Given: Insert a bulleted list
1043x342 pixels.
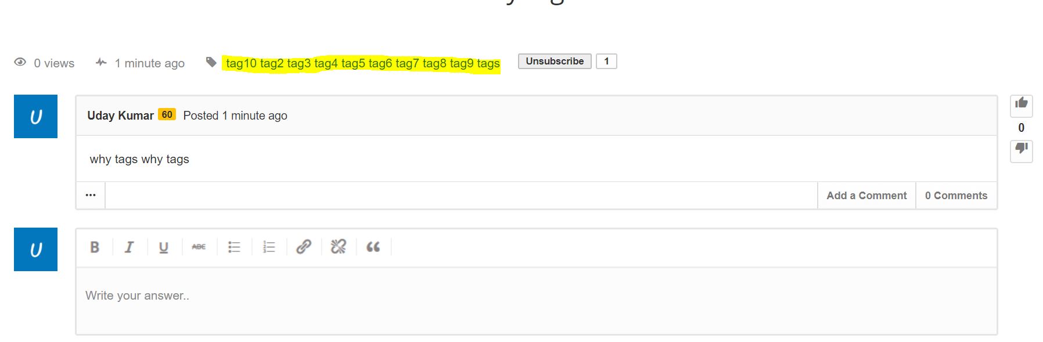Looking at the screenshot, I should pyautogui.click(x=234, y=247).
